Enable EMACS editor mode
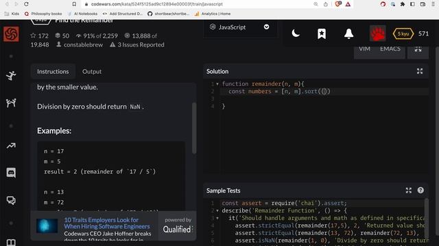The image size is (439, 246). point(390,49)
